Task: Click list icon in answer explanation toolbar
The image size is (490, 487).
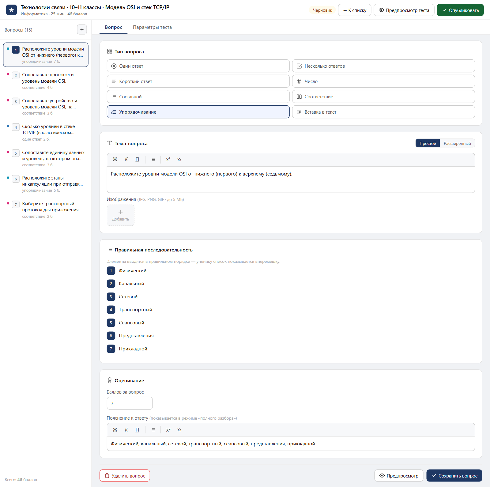Action: coord(153,430)
